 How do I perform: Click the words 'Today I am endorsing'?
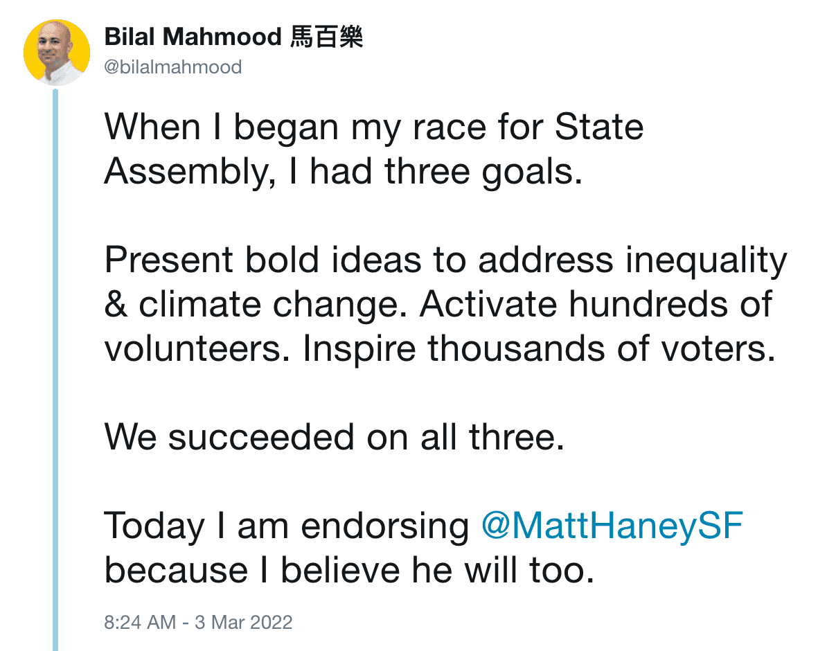pyautogui.click(x=287, y=526)
